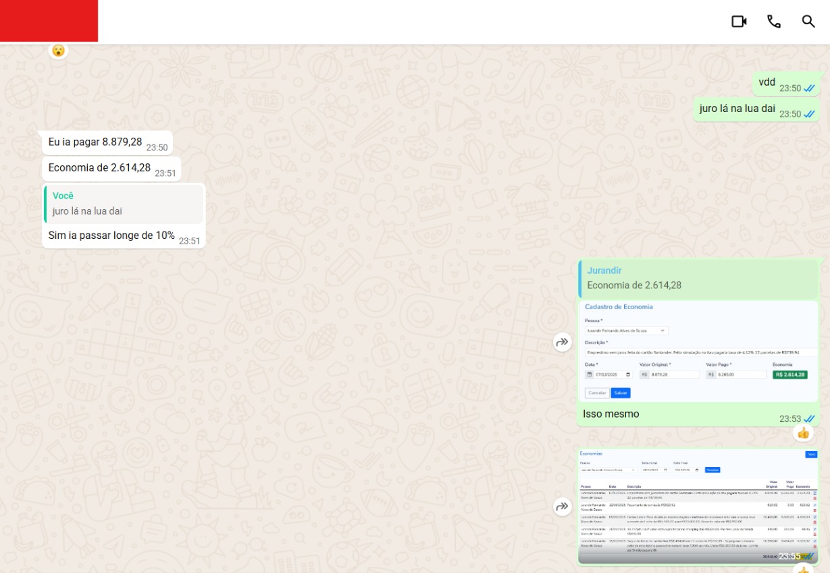The image size is (830, 573).
Task: Select the "Sim ia passar longe de 10%" message
Action: (x=111, y=236)
